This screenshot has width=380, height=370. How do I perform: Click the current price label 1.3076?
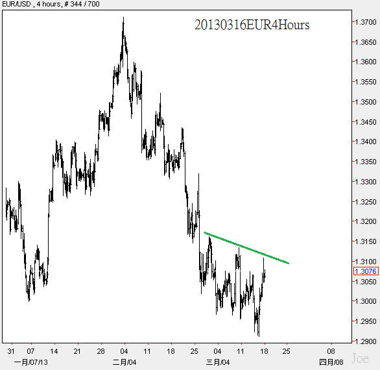[x=366, y=271]
